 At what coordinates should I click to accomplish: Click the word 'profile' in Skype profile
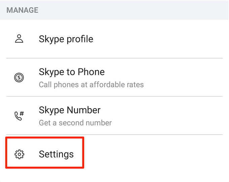(79, 39)
